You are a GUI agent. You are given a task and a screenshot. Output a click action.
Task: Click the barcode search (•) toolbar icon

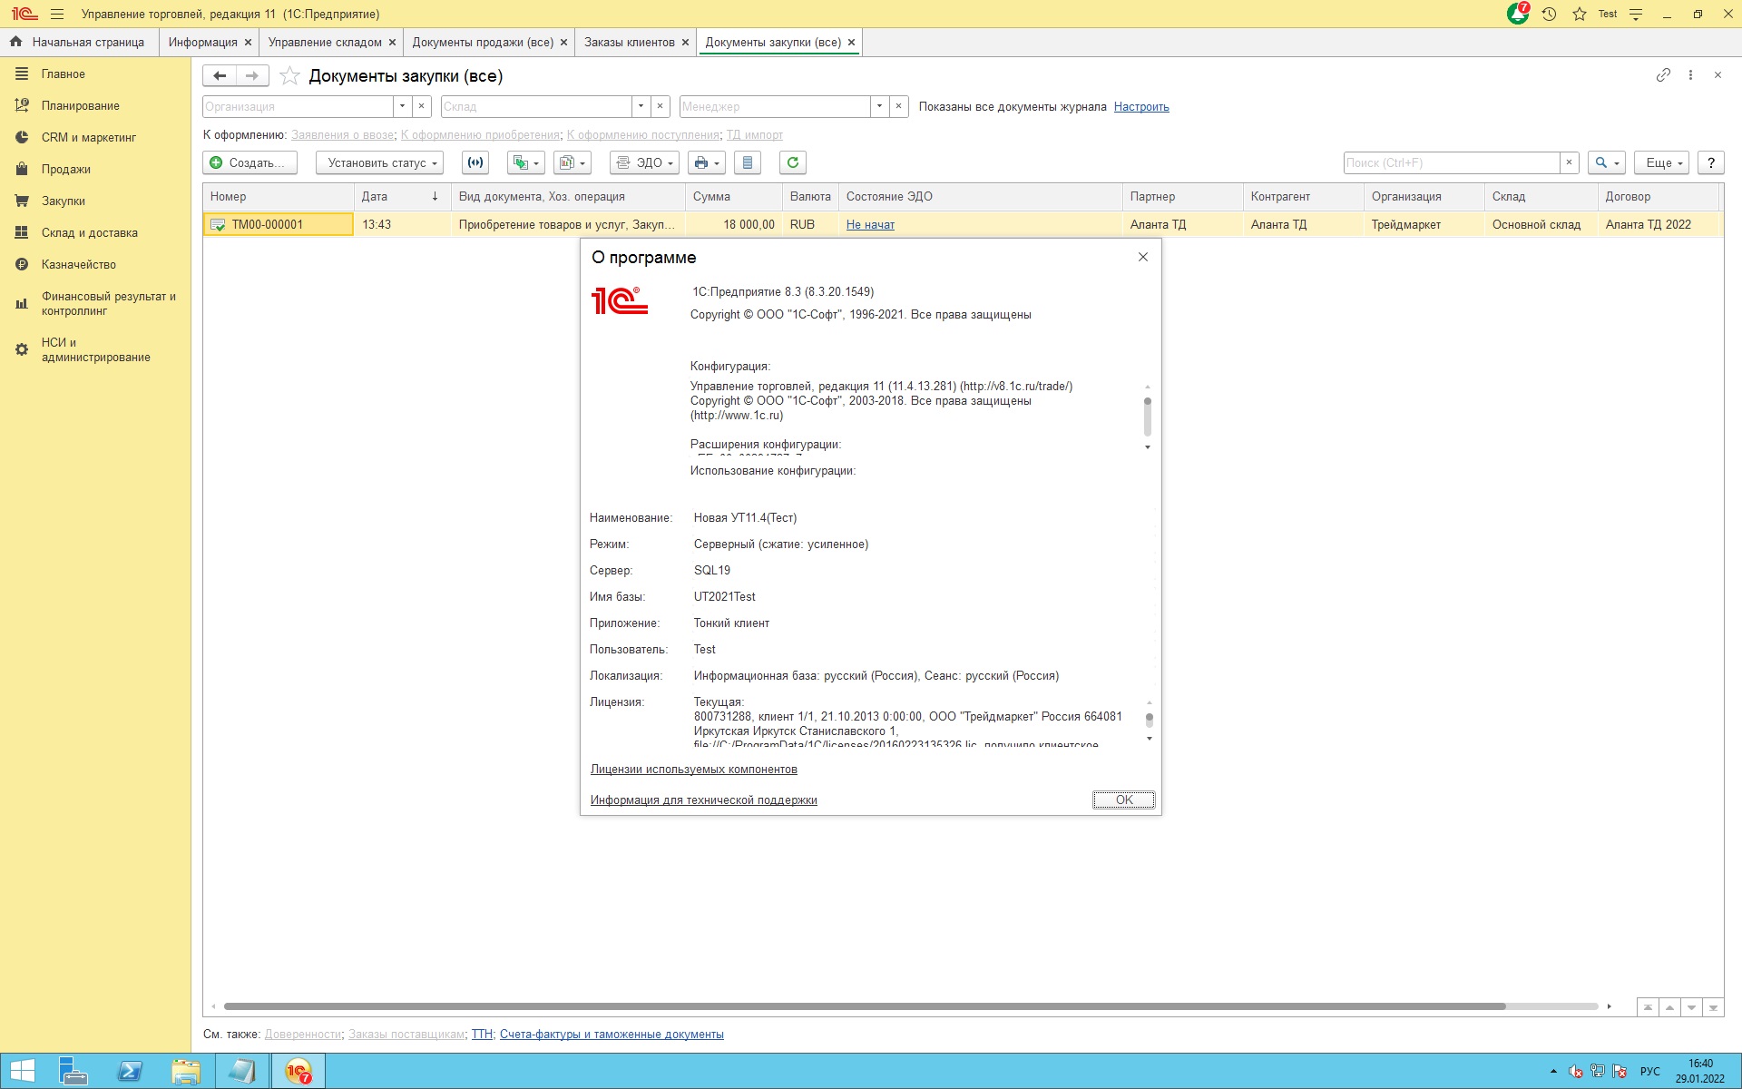pos(475,162)
